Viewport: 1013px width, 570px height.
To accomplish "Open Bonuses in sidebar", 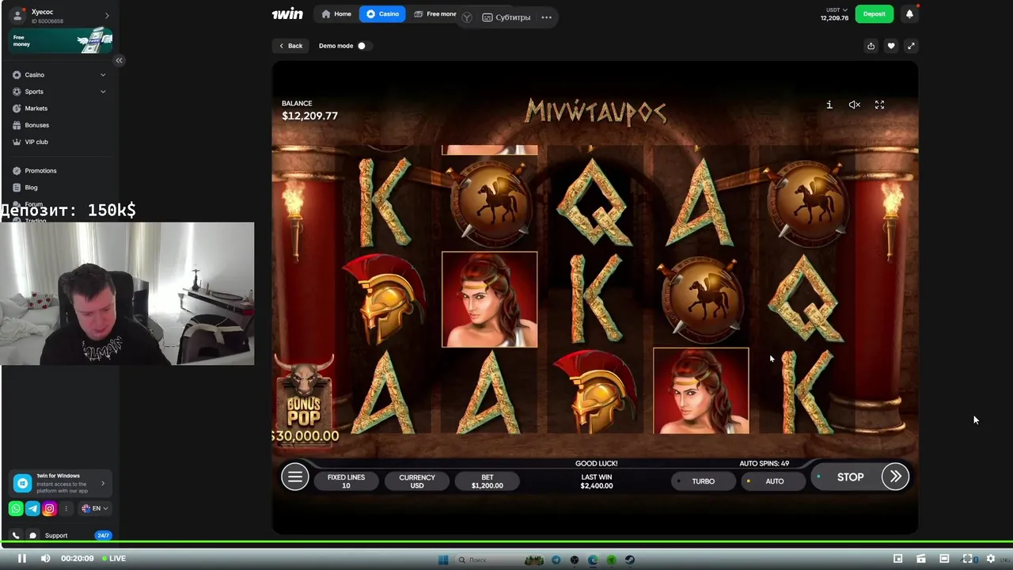I will (x=36, y=125).
